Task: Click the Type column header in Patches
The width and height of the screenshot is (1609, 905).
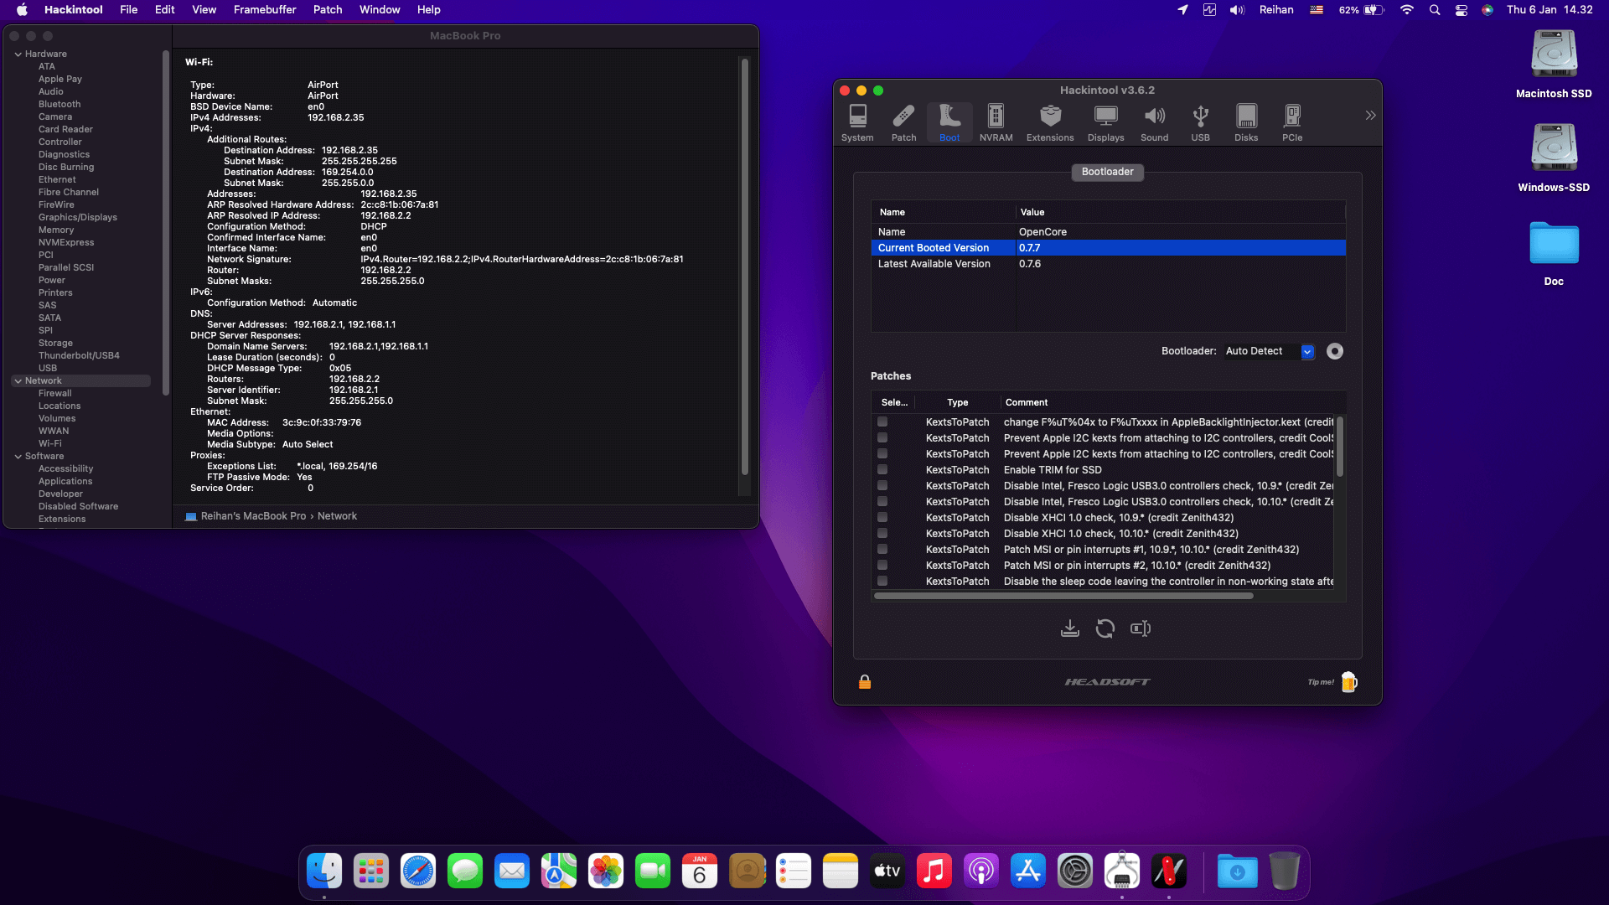Action: [x=958, y=402]
